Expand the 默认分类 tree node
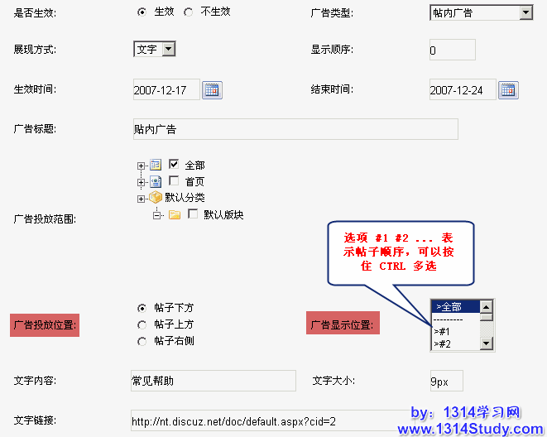Viewport: 547px width, 437px height. [x=141, y=198]
